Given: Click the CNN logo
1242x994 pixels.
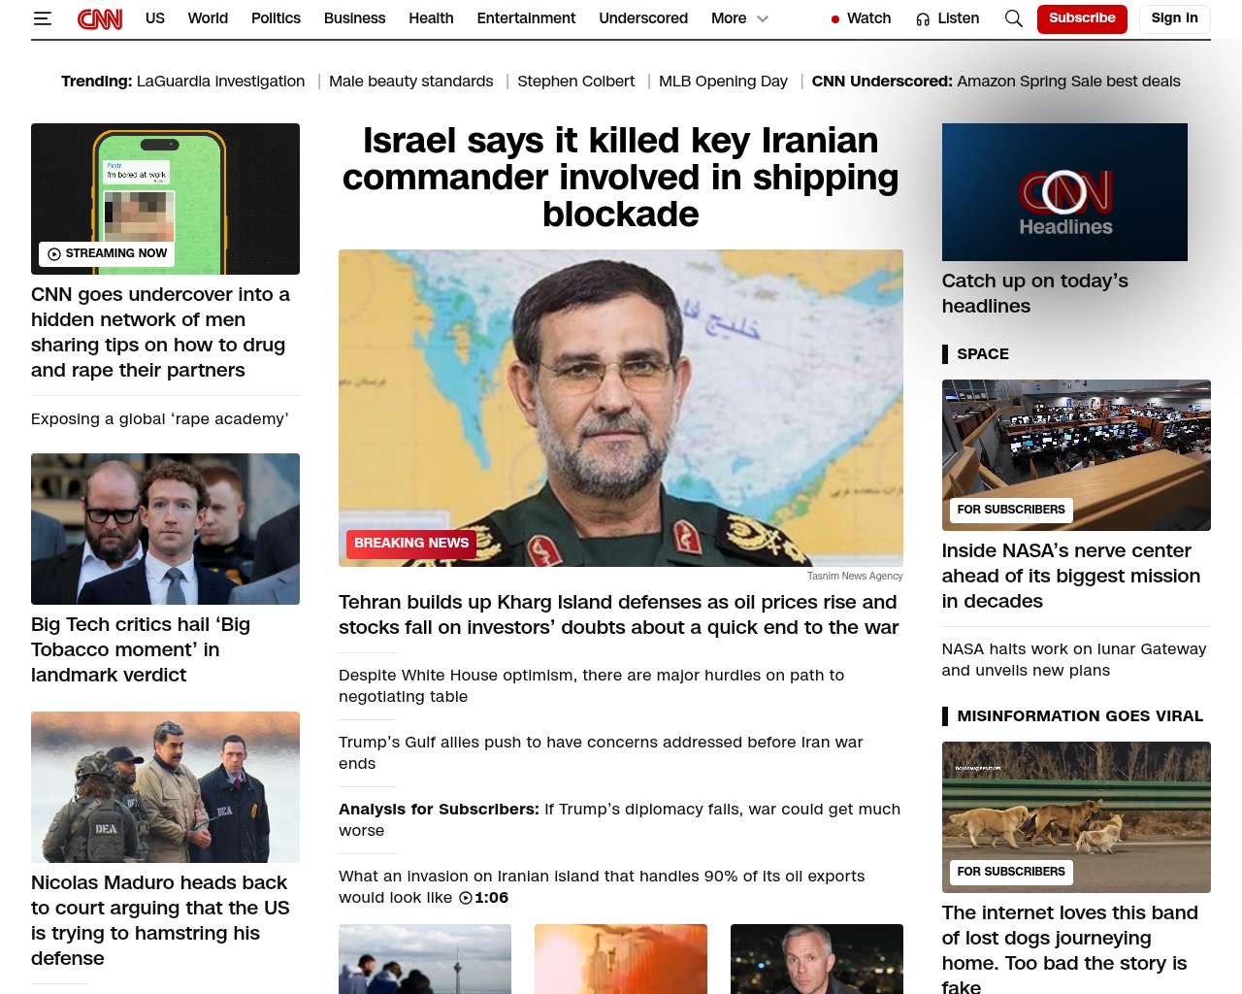Looking at the screenshot, I should [100, 18].
